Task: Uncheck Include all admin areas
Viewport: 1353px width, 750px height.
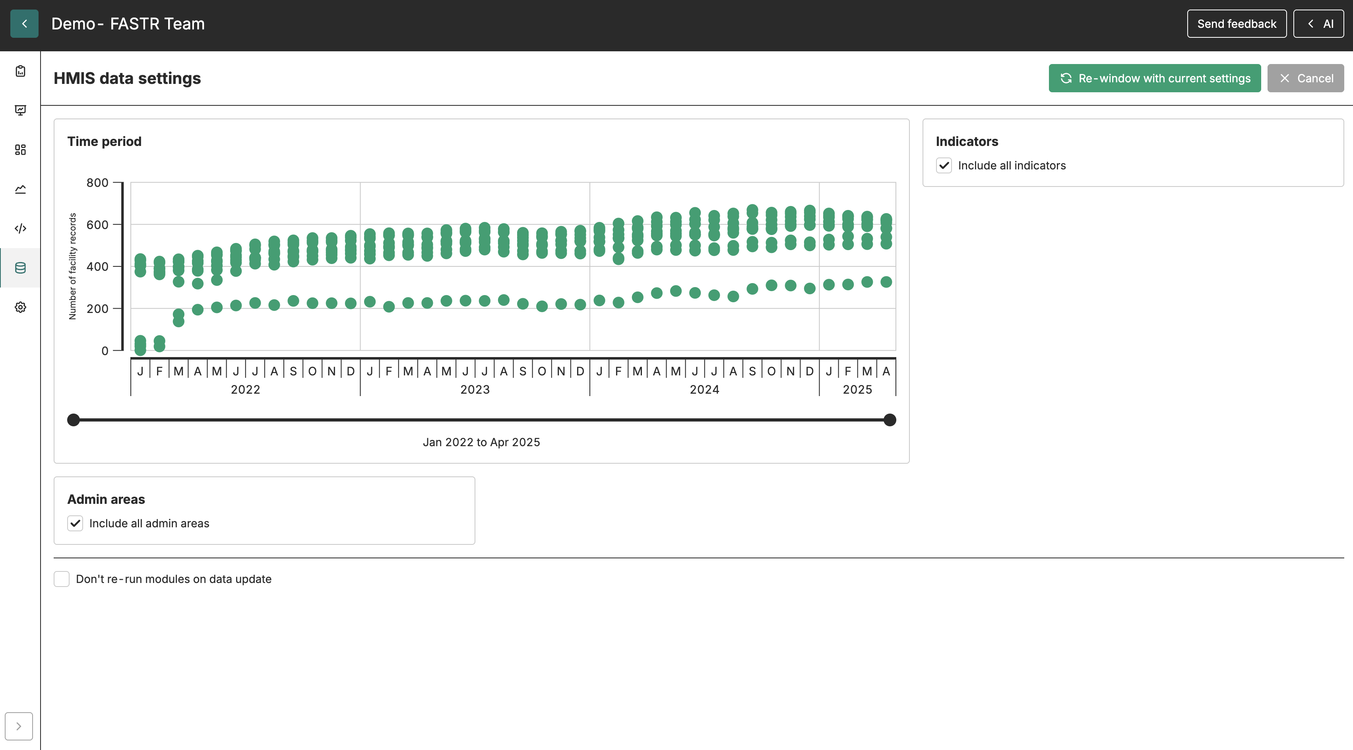Action: pos(75,523)
